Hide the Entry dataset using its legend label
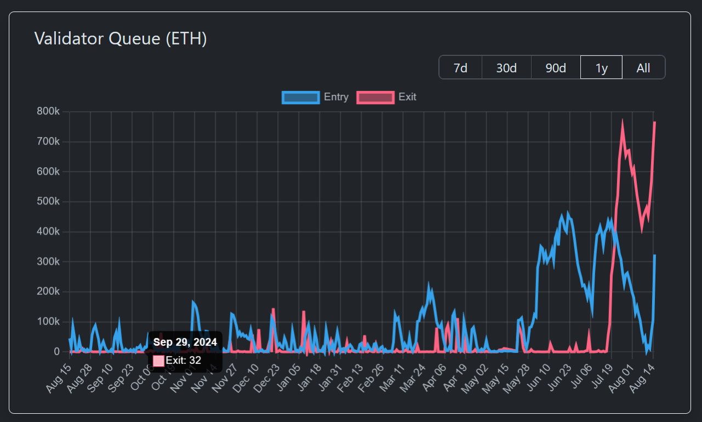 coord(336,97)
